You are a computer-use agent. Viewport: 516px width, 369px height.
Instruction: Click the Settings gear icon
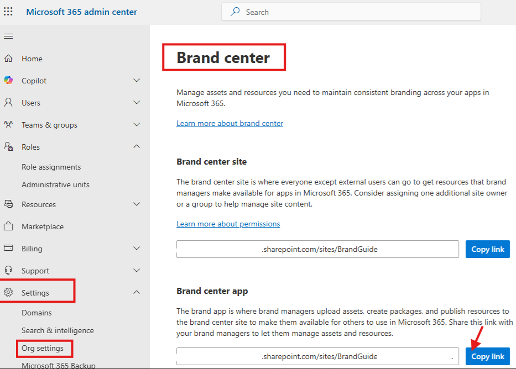pyautogui.click(x=8, y=292)
